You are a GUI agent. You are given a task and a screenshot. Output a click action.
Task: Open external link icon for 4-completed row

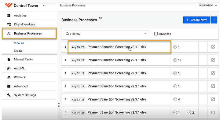213,99
